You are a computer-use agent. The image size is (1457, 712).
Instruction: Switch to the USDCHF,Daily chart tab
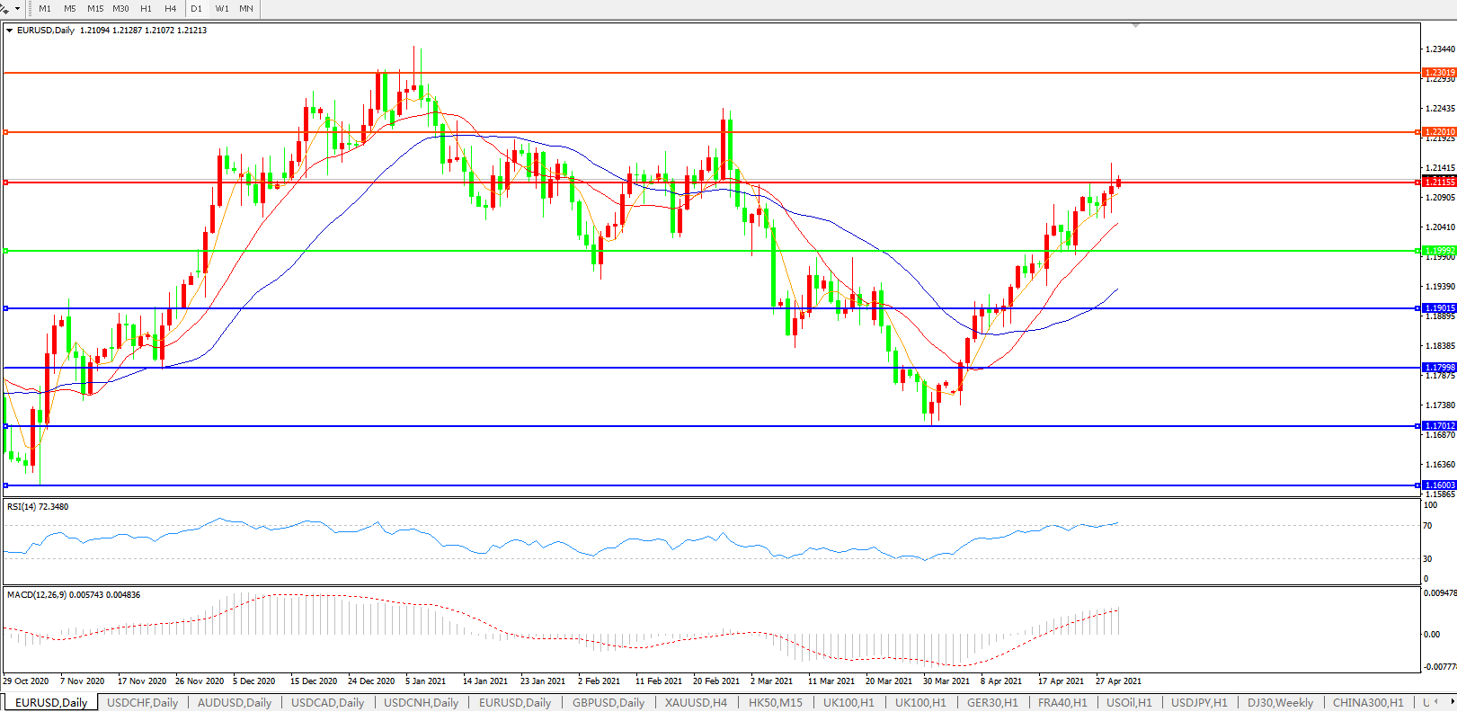(x=142, y=703)
